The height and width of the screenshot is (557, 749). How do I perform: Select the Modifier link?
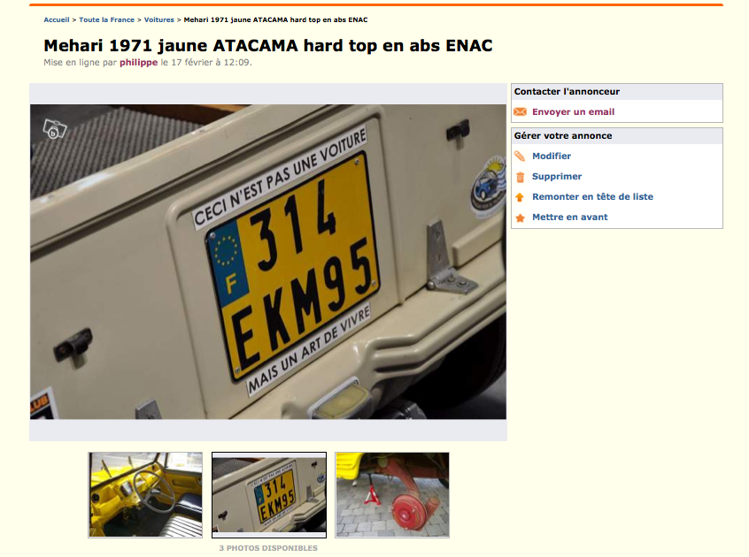point(552,156)
